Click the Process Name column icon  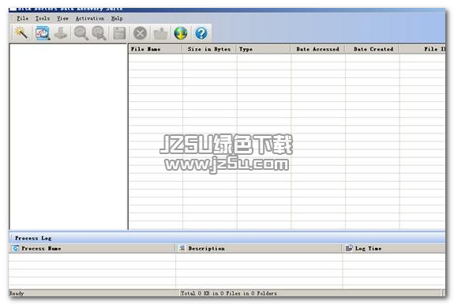click(x=15, y=249)
